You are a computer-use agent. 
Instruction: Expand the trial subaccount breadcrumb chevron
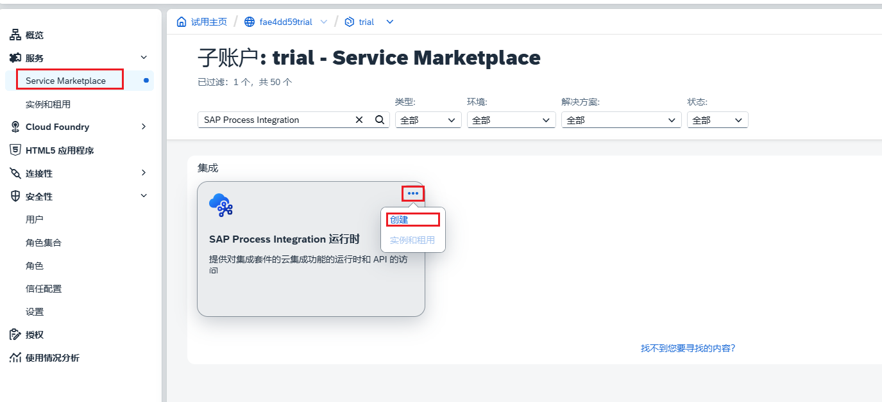(389, 22)
